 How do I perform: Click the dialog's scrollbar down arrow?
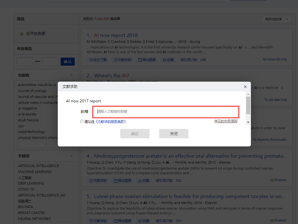[x=248, y=122]
